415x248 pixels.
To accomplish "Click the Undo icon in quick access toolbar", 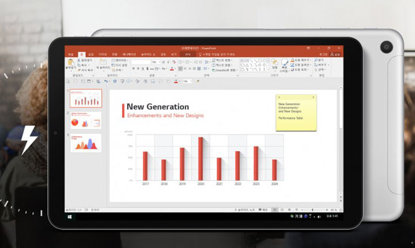I will tap(106, 81).
